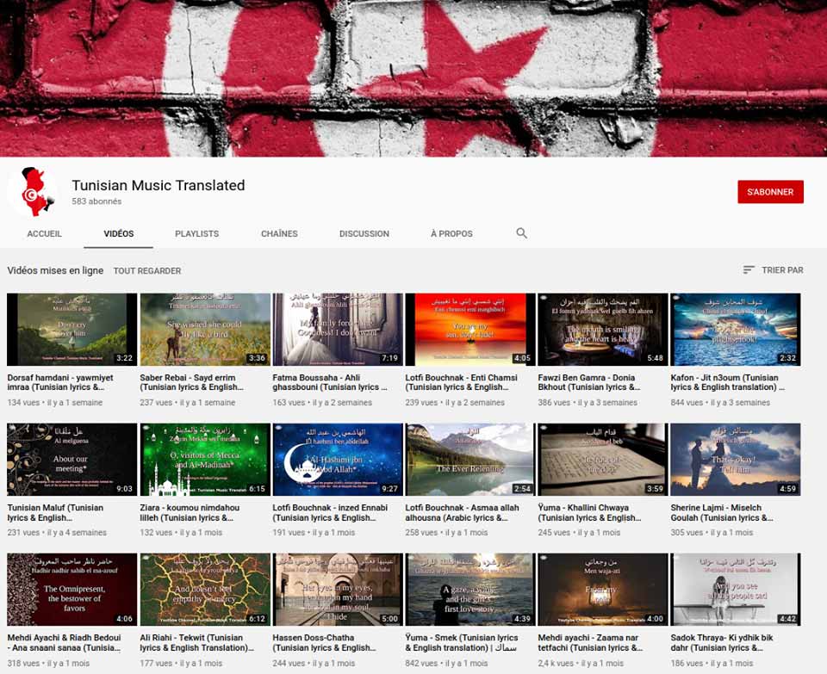Play the Zaama nar tetfachi thumbnail

(603, 590)
